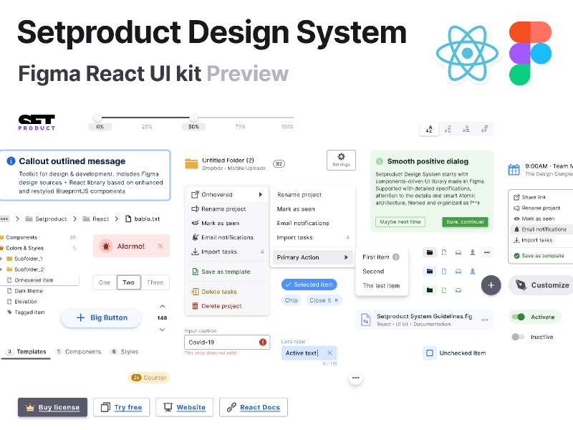This screenshot has height=430, width=573.
Task: Click the 2k Counter tag
Action: pos(149,378)
